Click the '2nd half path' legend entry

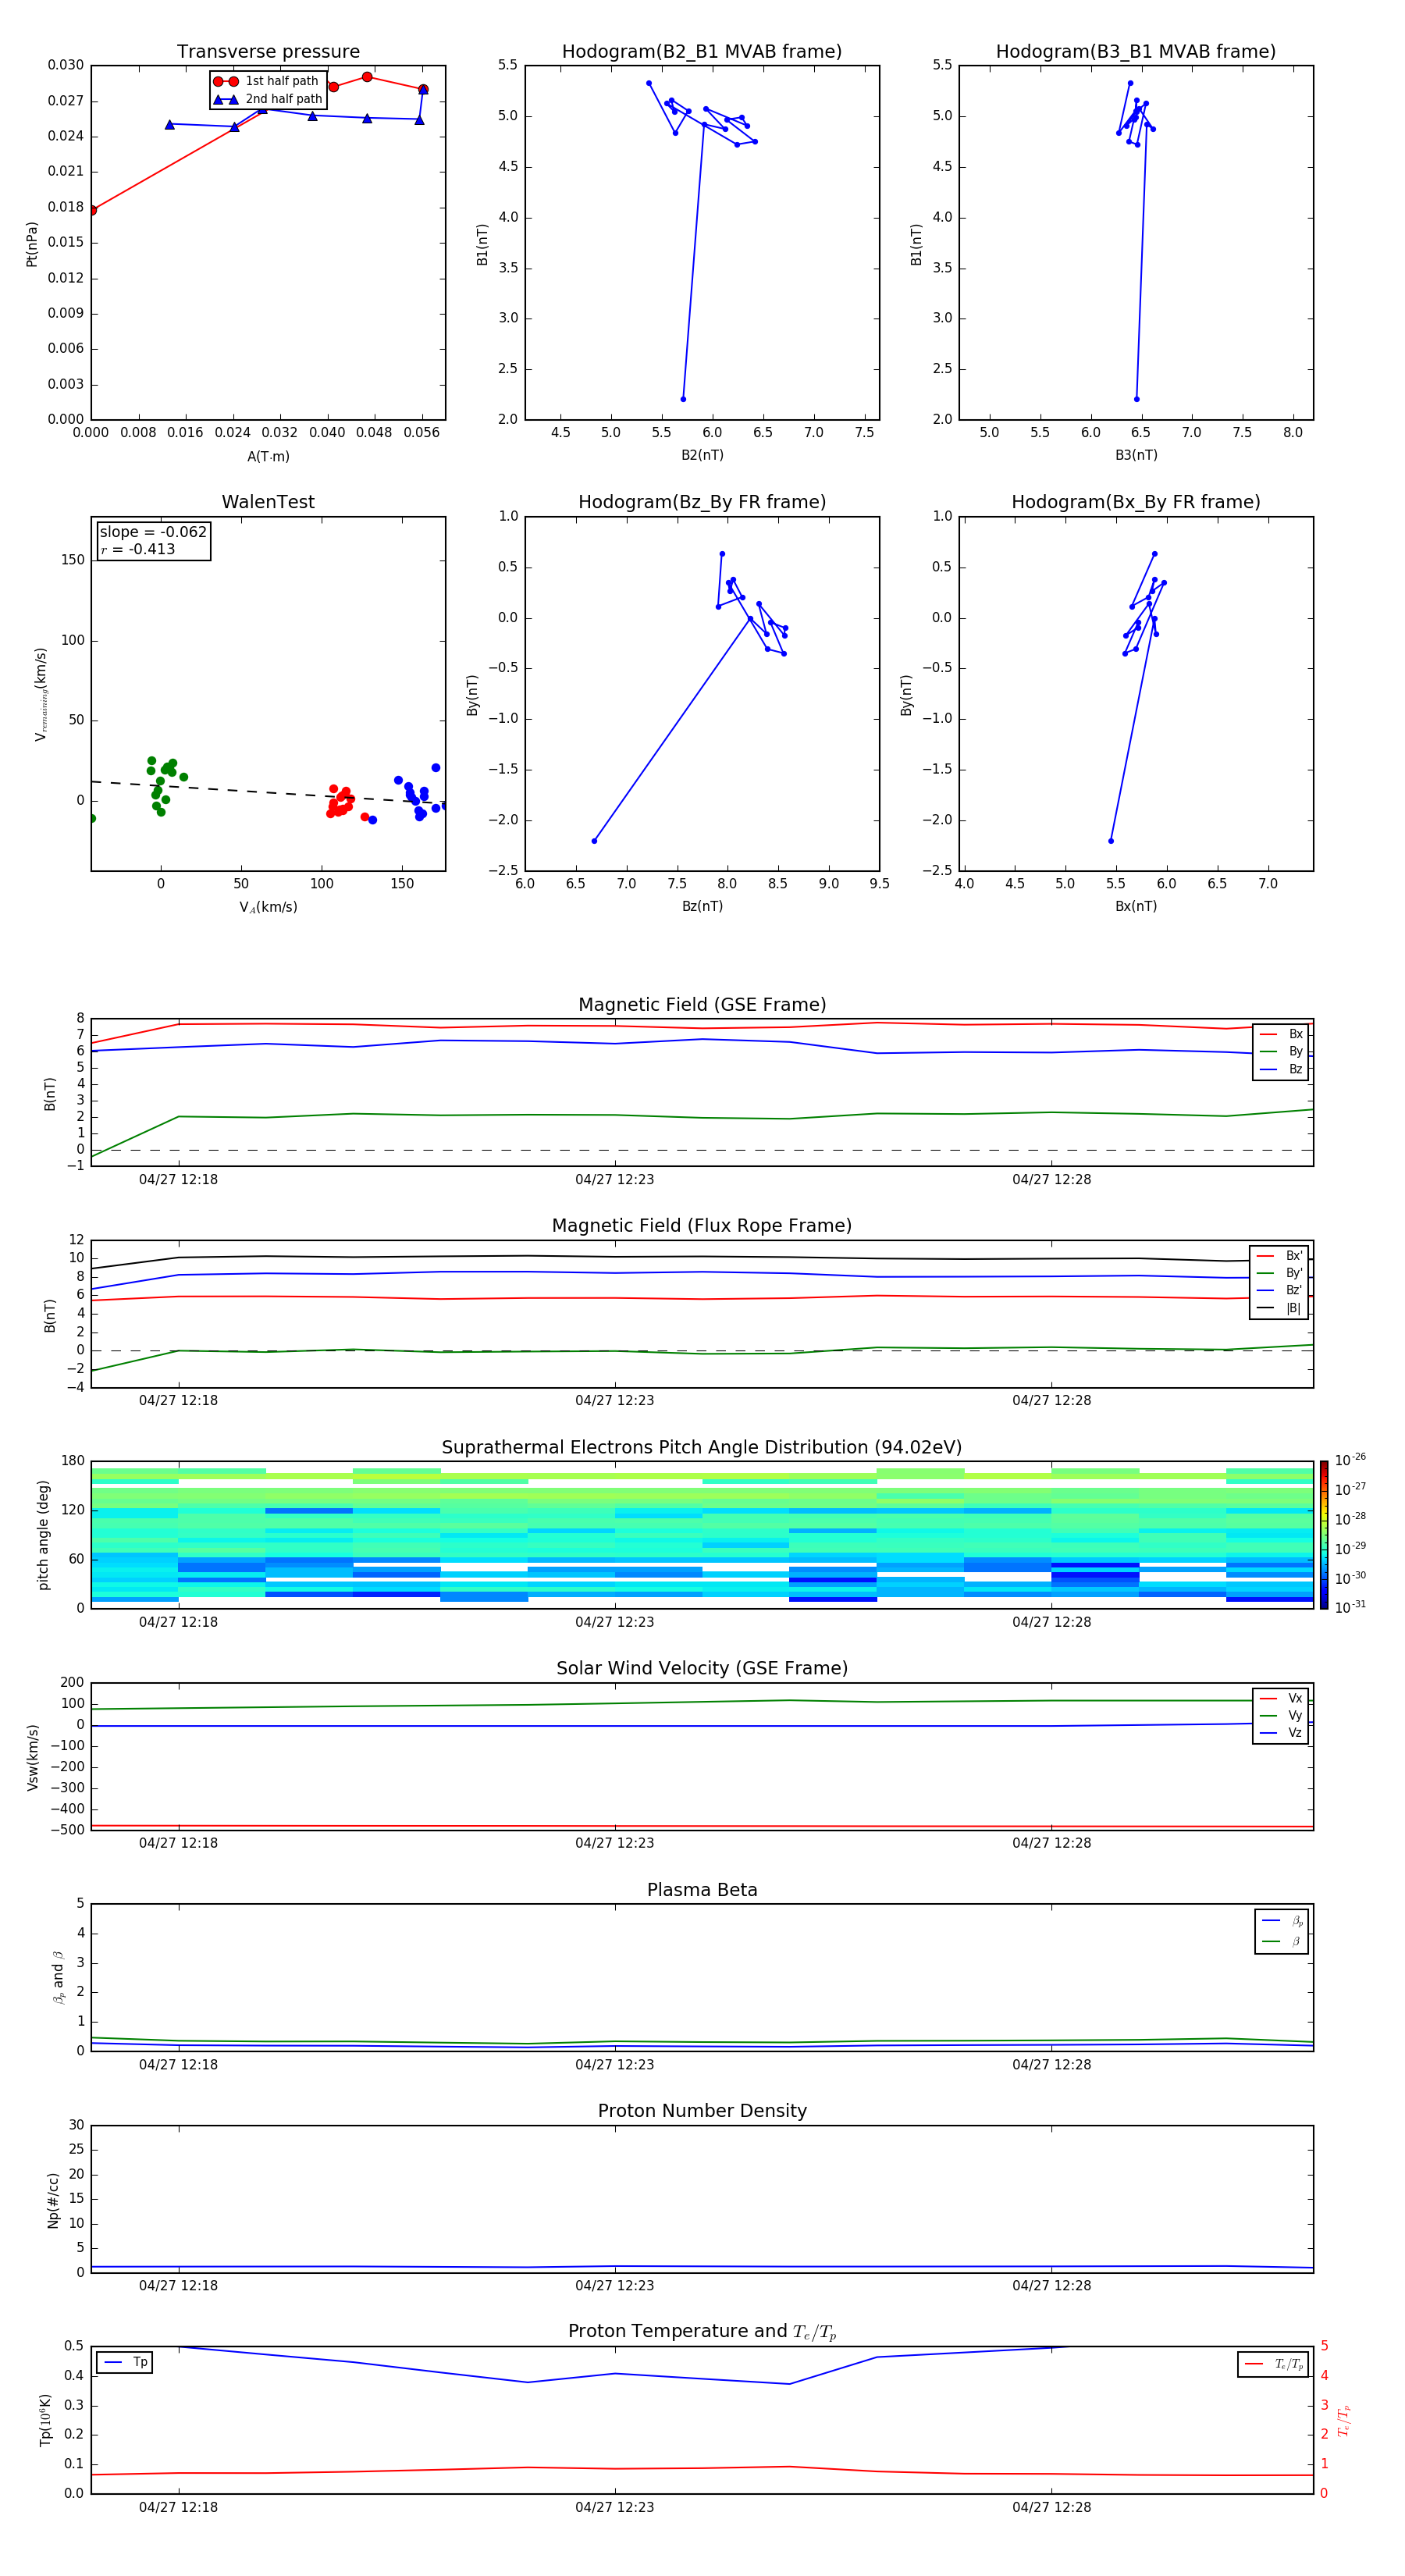click(x=268, y=99)
